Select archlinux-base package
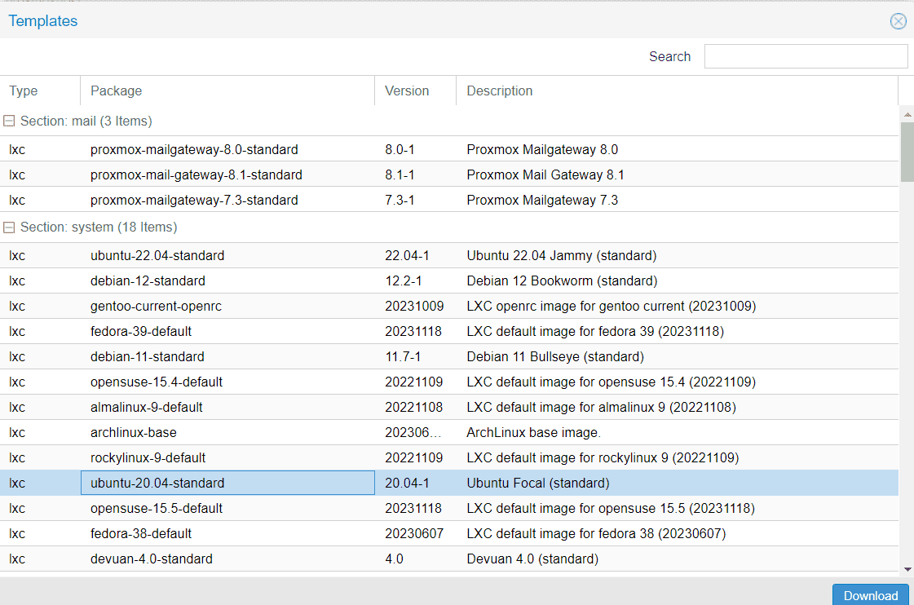 (134, 432)
